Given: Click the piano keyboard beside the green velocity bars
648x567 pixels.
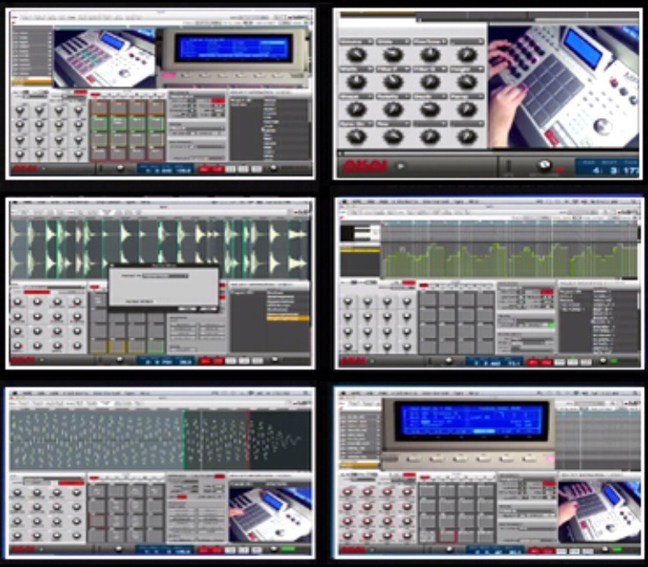Looking at the screenshot, I should 360,234.
